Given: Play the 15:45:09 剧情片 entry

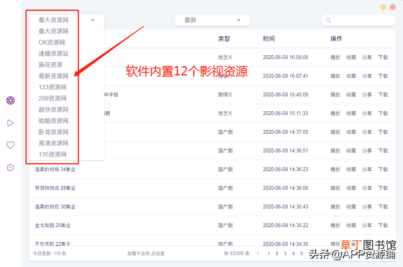Looking at the screenshot, I should (335, 95).
